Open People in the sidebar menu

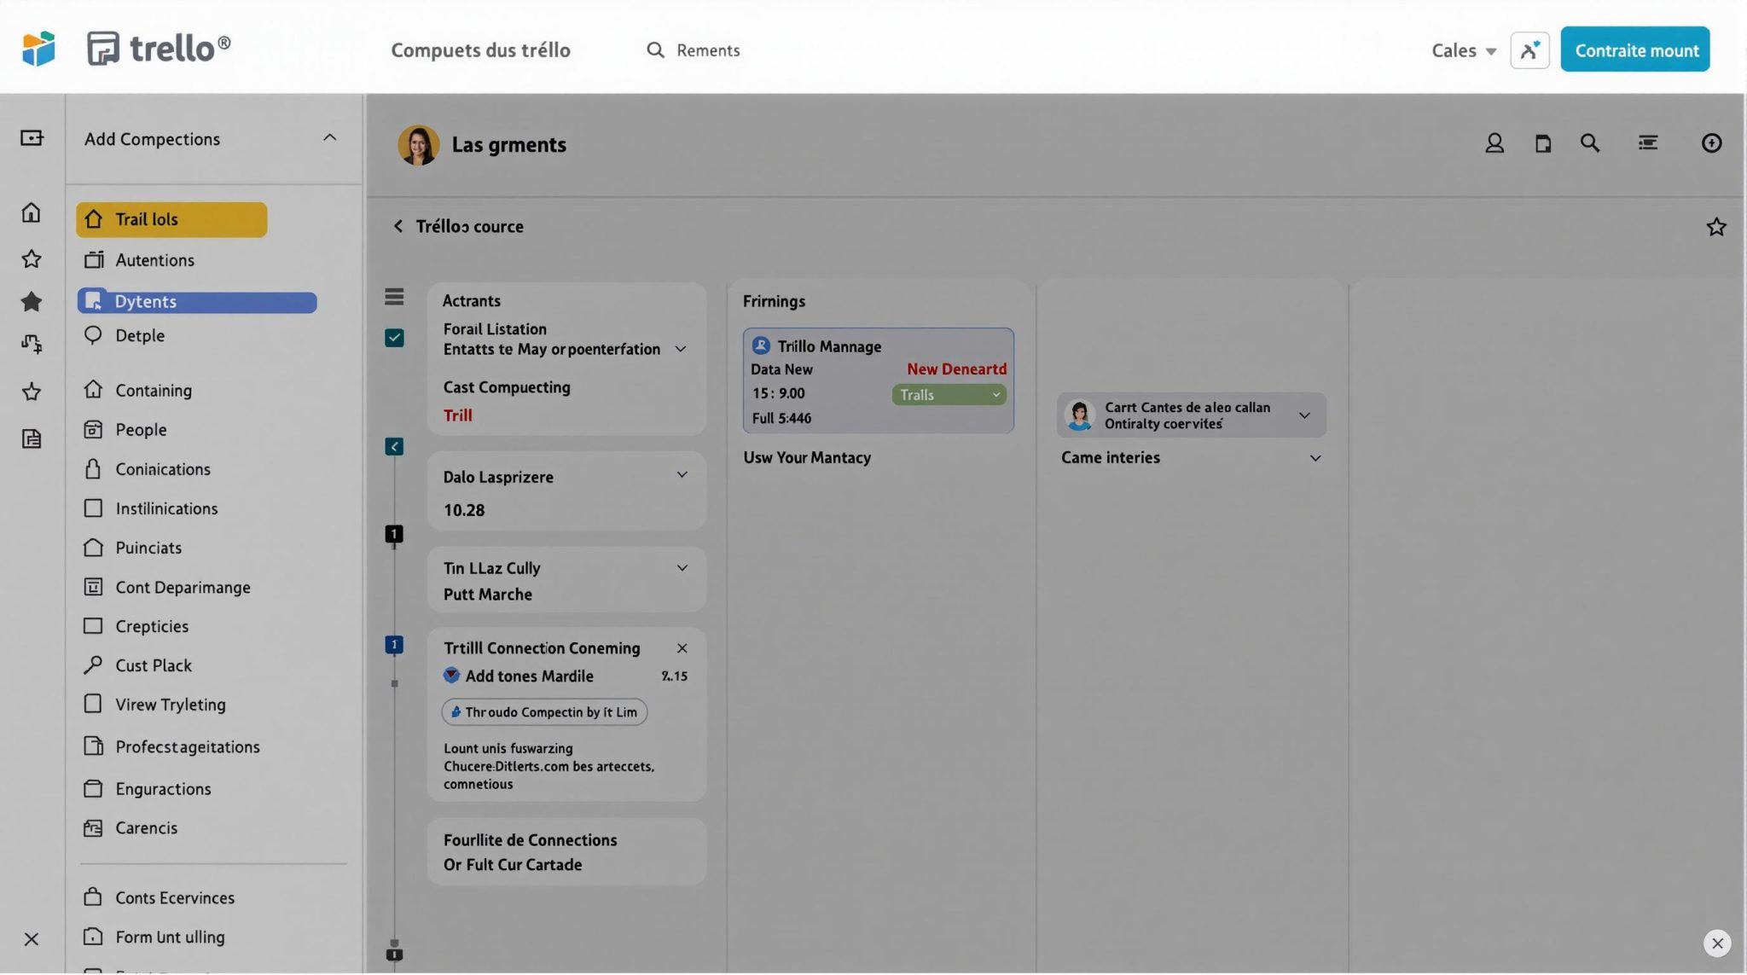coord(141,430)
